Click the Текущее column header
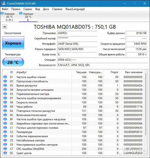 pos(80,72)
